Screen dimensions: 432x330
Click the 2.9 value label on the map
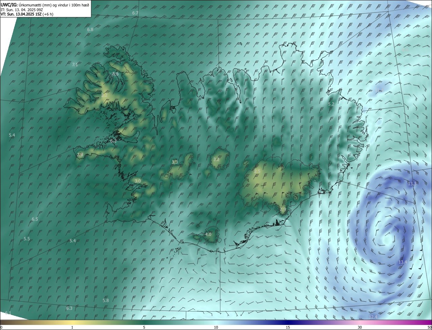point(283,210)
